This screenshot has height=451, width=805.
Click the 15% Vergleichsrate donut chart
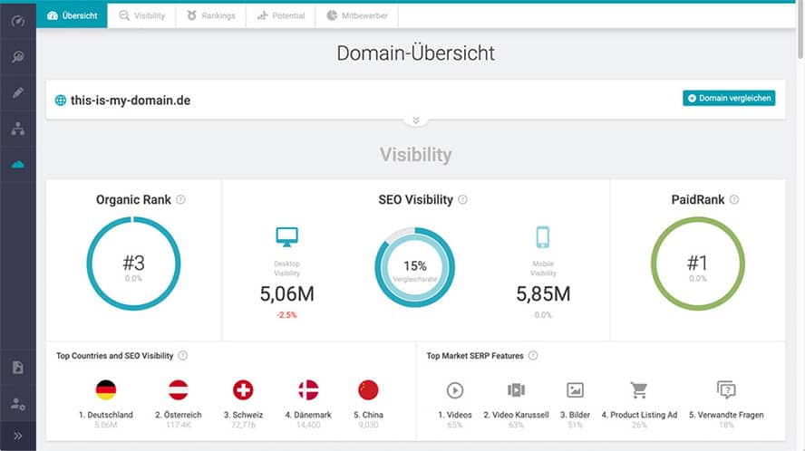[x=415, y=267]
